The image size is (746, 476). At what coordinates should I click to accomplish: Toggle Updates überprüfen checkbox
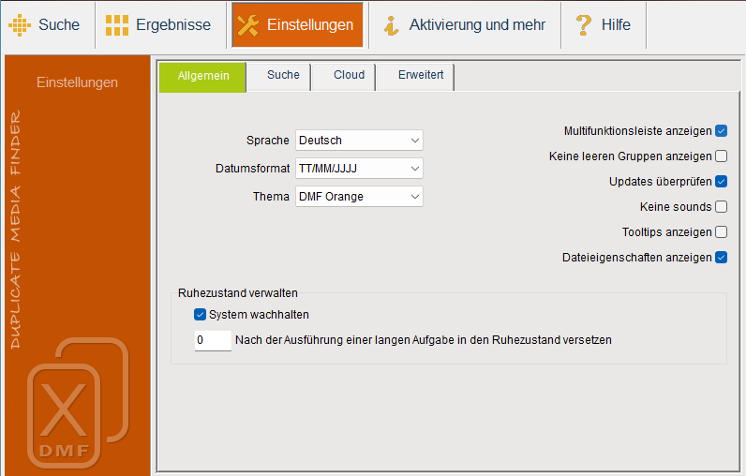tap(721, 182)
